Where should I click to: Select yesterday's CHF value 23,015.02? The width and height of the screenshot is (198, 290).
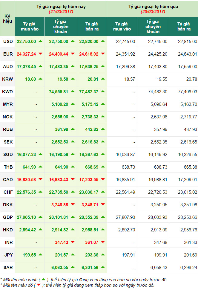point(188,192)
